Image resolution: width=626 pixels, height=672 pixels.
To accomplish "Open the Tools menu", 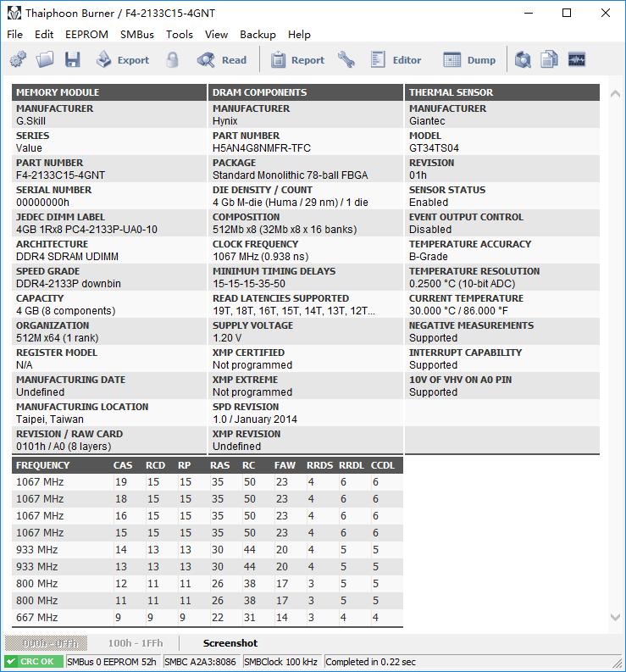I will [x=180, y=34].
